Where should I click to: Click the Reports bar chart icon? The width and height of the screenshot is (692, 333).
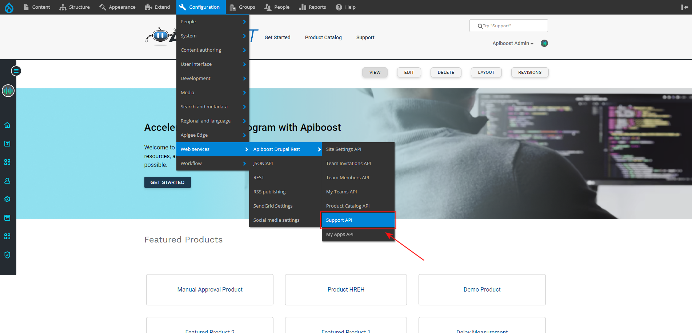(x=303, y=7)
